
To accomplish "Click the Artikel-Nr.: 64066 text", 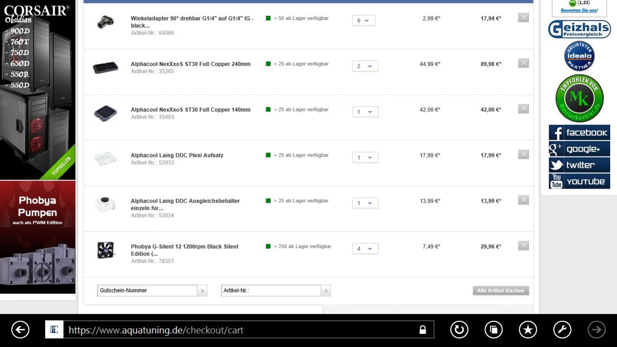I will tap(152, 33).
